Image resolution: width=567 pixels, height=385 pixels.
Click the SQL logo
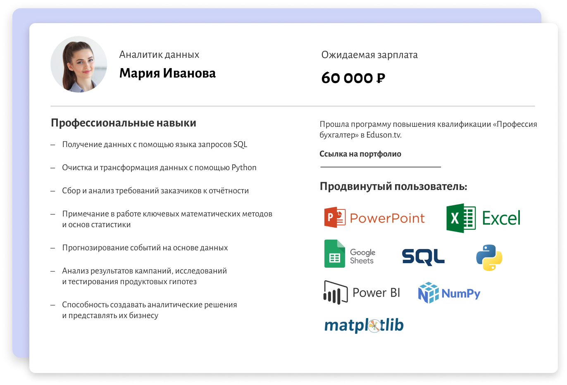(x=423, y=257)
